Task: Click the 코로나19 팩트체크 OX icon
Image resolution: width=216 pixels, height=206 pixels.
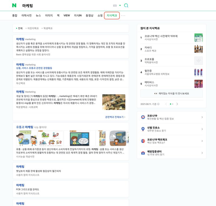Action: point(143,141)
